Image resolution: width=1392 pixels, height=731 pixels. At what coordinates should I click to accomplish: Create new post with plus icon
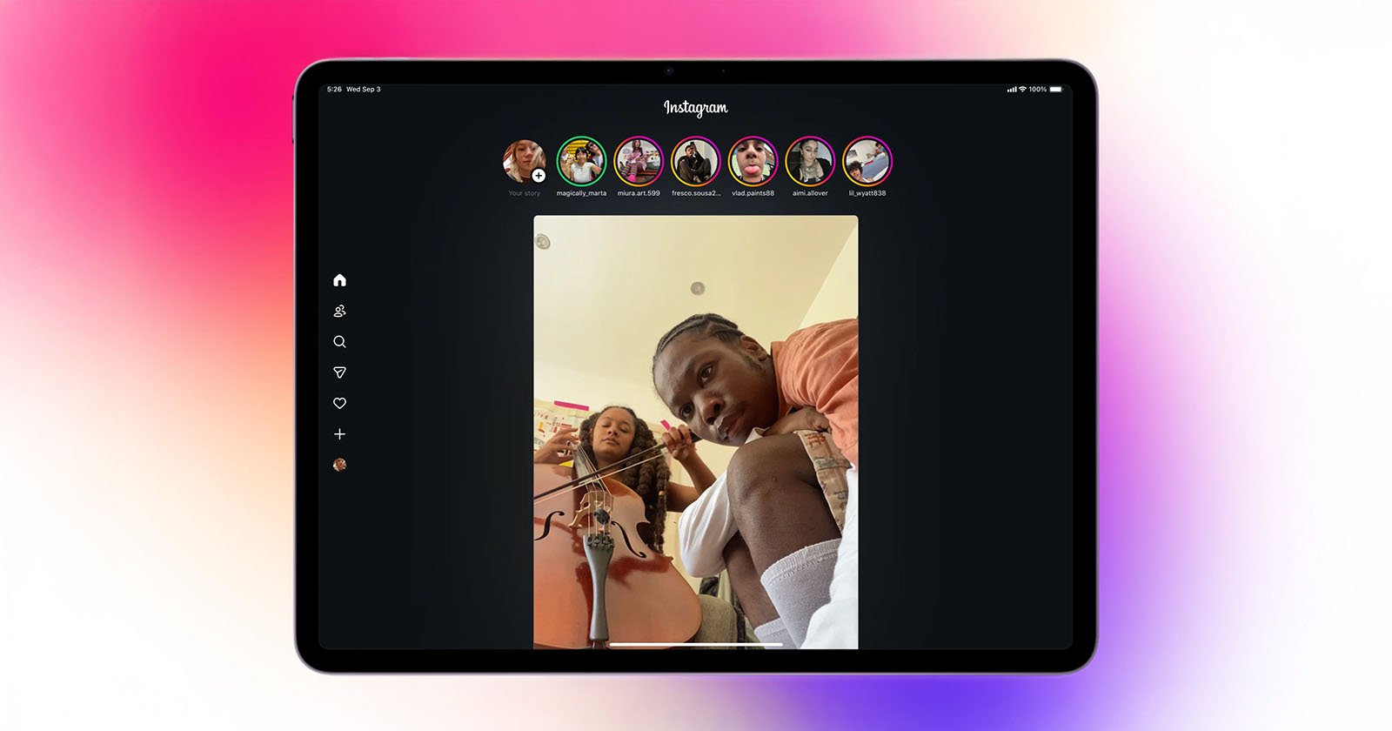(339, 434)
